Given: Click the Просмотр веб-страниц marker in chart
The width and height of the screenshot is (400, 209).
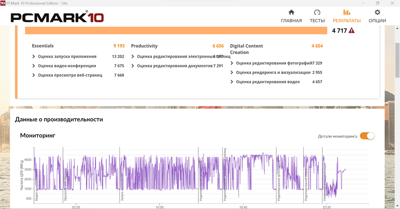Looking at the screenshot, I should pos(65,184).
